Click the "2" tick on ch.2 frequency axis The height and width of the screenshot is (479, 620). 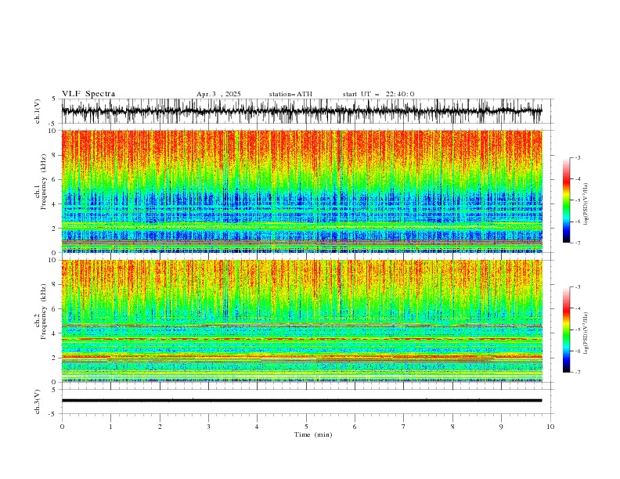point(53,358)
